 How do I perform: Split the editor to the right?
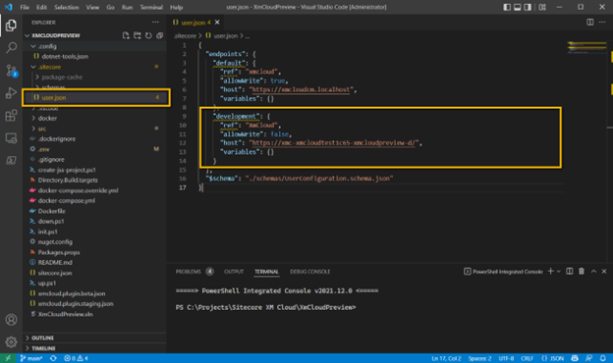pyautogui.click(x=590, y=23)
